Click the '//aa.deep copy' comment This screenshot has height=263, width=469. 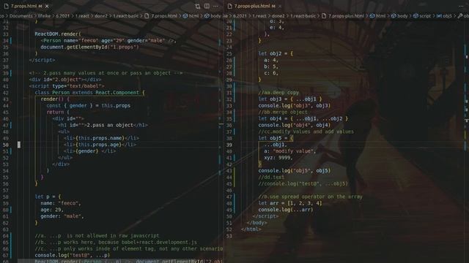pos(278,93)
